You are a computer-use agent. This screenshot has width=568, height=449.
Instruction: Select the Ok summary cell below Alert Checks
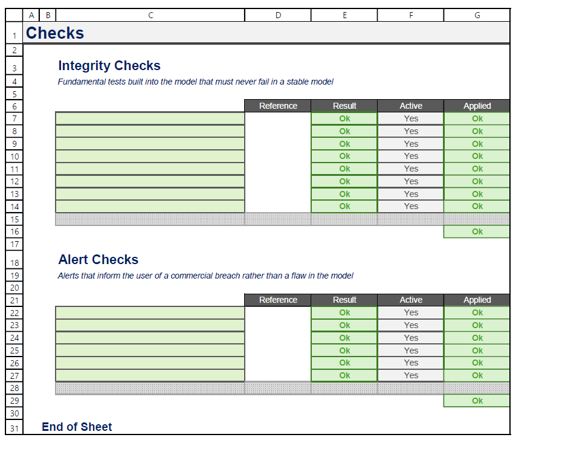coord(477,401)
